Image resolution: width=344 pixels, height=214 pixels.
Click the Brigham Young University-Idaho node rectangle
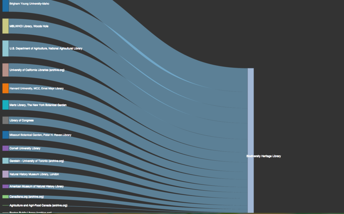point(5,6)
